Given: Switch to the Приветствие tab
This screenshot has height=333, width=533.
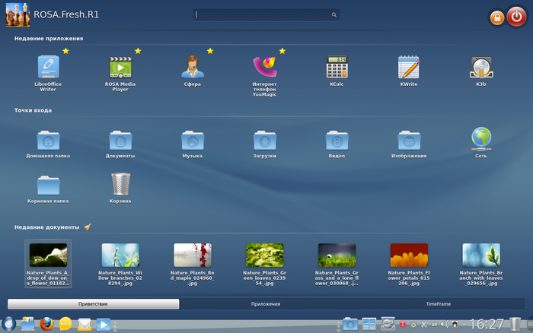Looking at the screenshot, I should (x=93, y=304).
